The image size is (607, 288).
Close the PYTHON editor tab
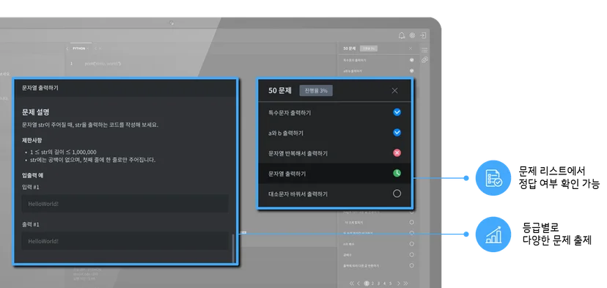tap(87, 48)
